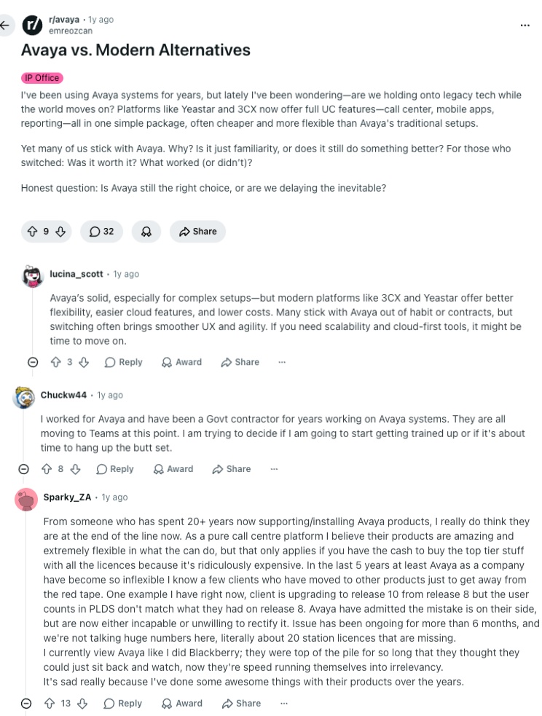The height and width of the screenshot is (716, 542).
Task: Downvote the Chuckw44 comment
Action: click(75, 469)
